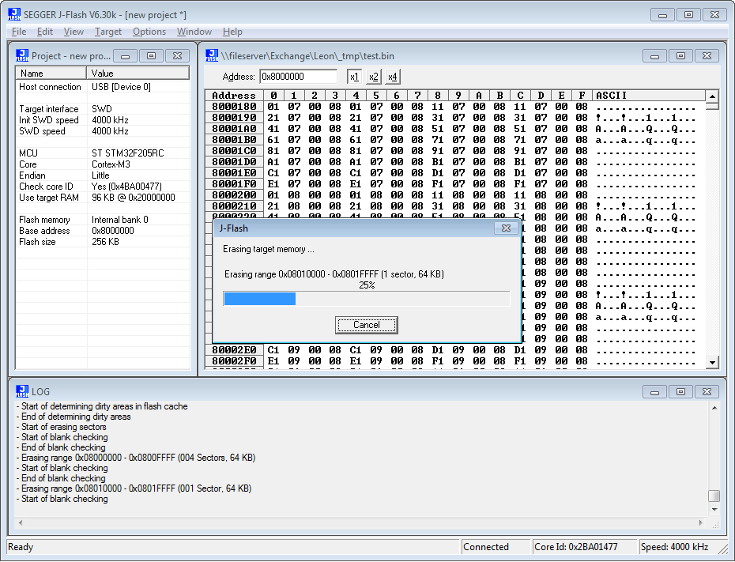Minimize the test.bin data window

click(x=655, y=56)
